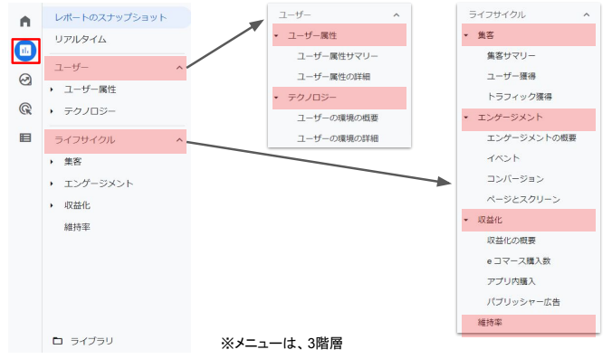
Task: Open ユーザーの環境の概要
Action: [337, 118]
